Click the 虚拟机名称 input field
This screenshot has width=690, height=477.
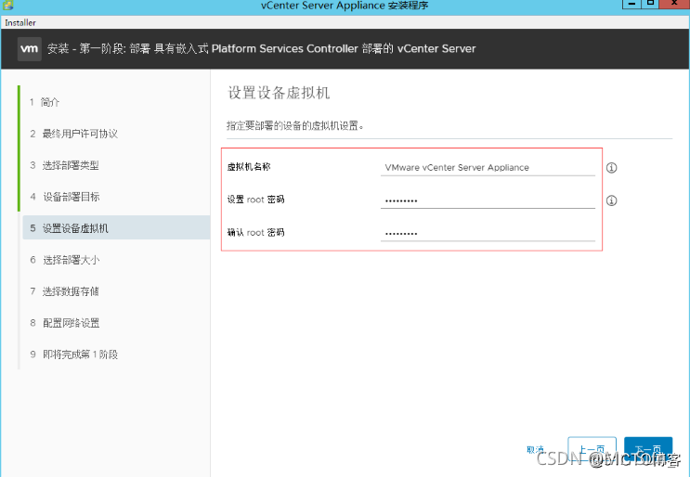pos(488,167)
